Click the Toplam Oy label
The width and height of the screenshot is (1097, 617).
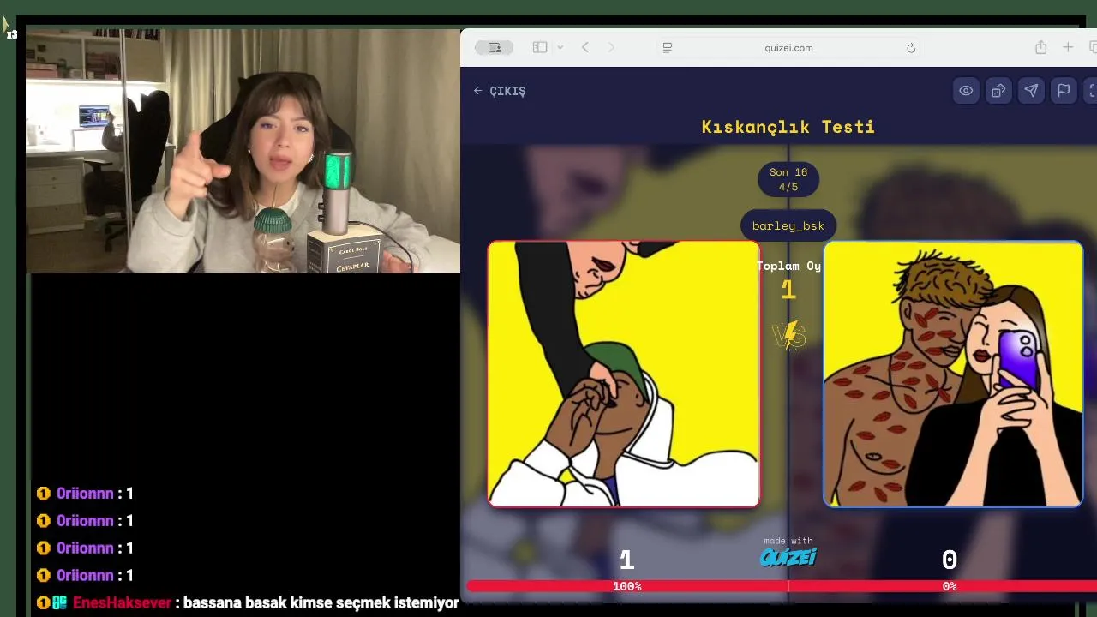pyautogui.click(x=788, y=266)
